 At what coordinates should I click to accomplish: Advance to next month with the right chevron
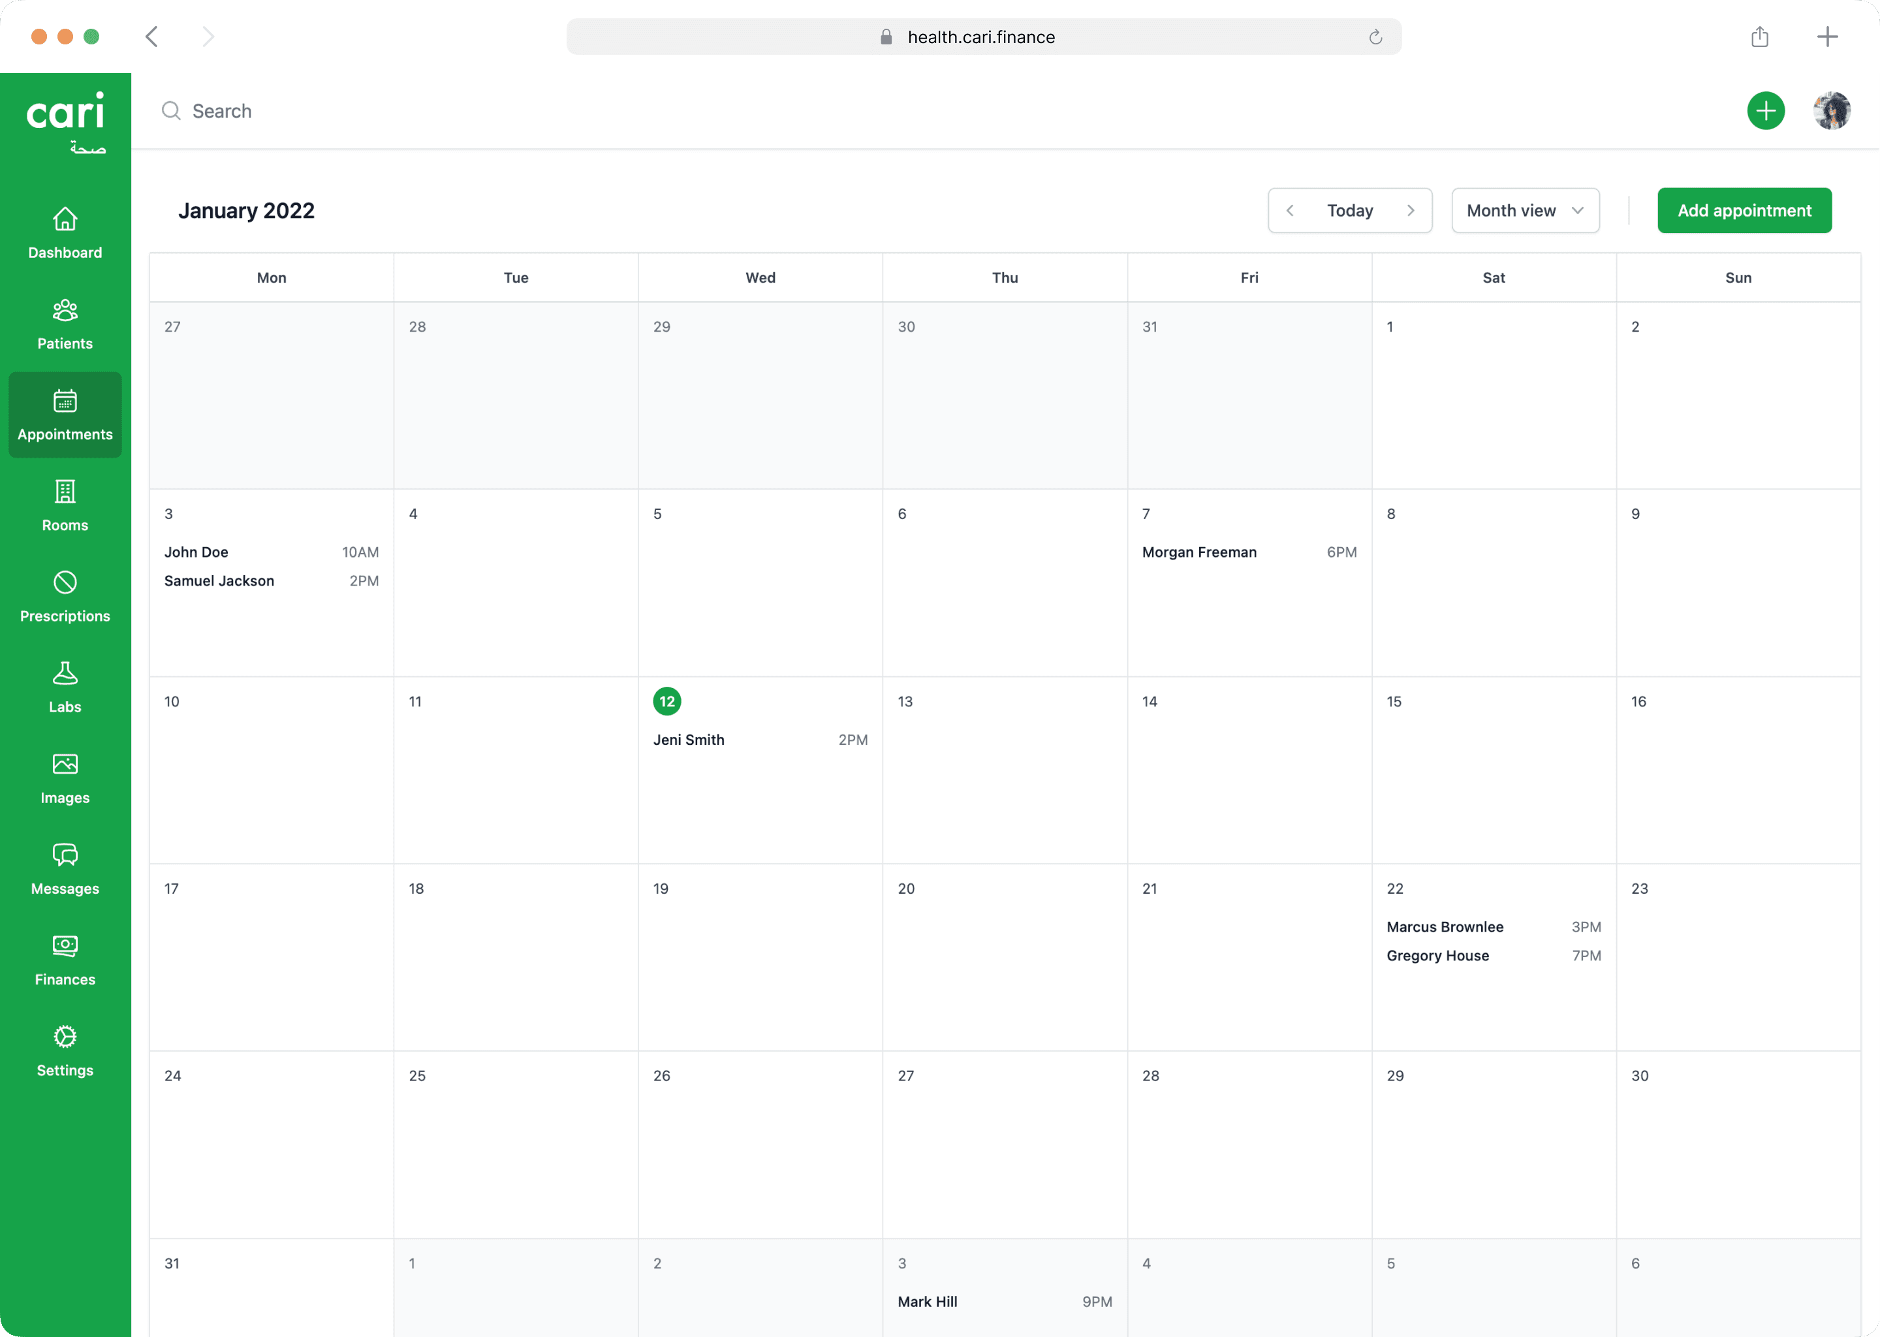[x=1410, y=210]
